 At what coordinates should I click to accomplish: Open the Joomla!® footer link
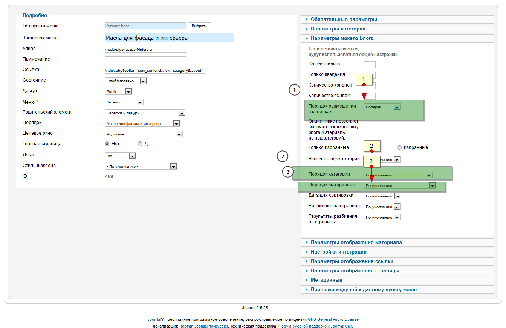pyautogui.click(x=156, y=319)
